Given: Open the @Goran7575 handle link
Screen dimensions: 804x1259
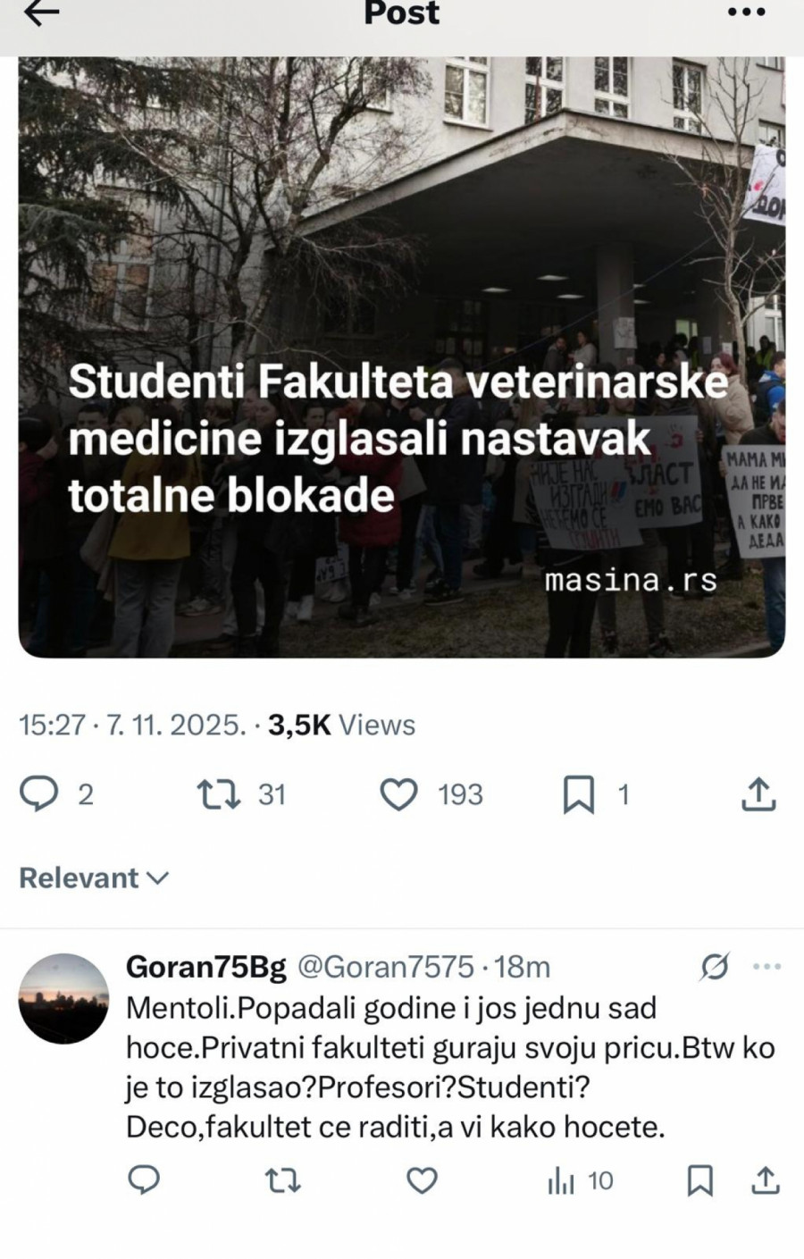Looking at the screenshot, I should (385, 967).
